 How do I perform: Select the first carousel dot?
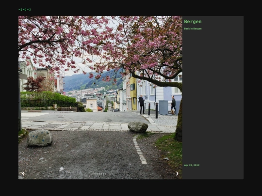tap(95, 174)
